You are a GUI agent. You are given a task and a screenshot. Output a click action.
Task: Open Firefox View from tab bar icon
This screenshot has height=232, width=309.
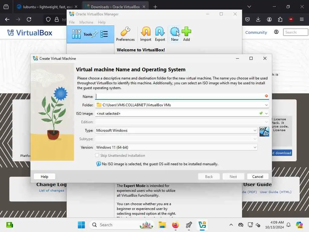pyautogui.click(x=6, y=7)
